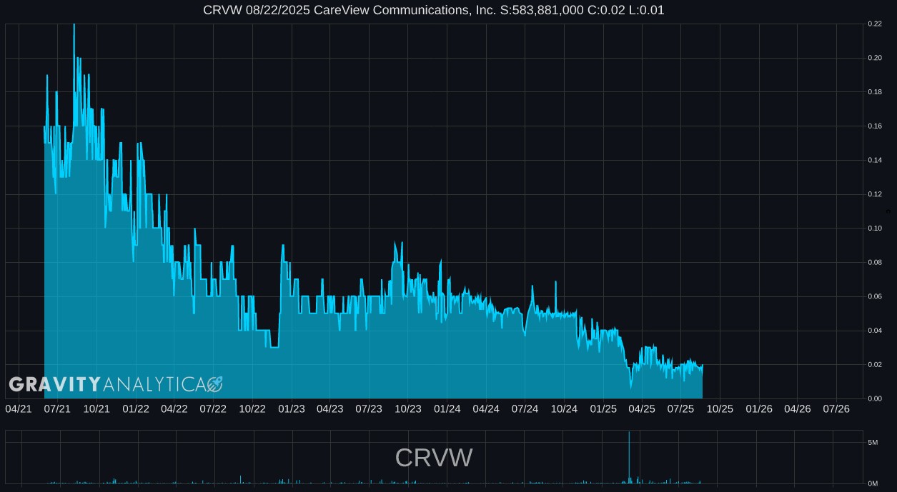This screenshot has height=492, width=897.
Task: Click the 0.20 price axis label
Action: coord(875,58)
